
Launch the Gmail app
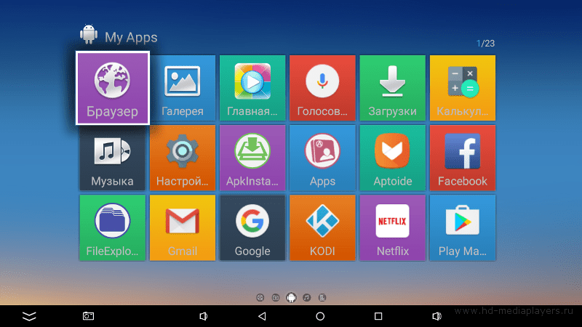pyautogui.click(x=183, y=227)
